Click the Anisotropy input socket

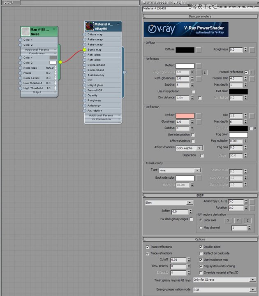coord(84,106)
